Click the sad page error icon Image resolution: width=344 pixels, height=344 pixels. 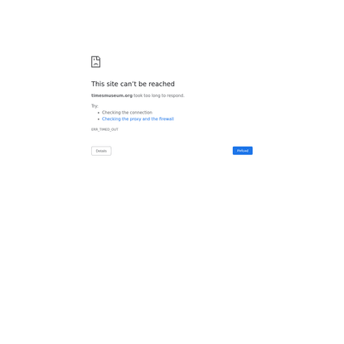pos(95,62)
